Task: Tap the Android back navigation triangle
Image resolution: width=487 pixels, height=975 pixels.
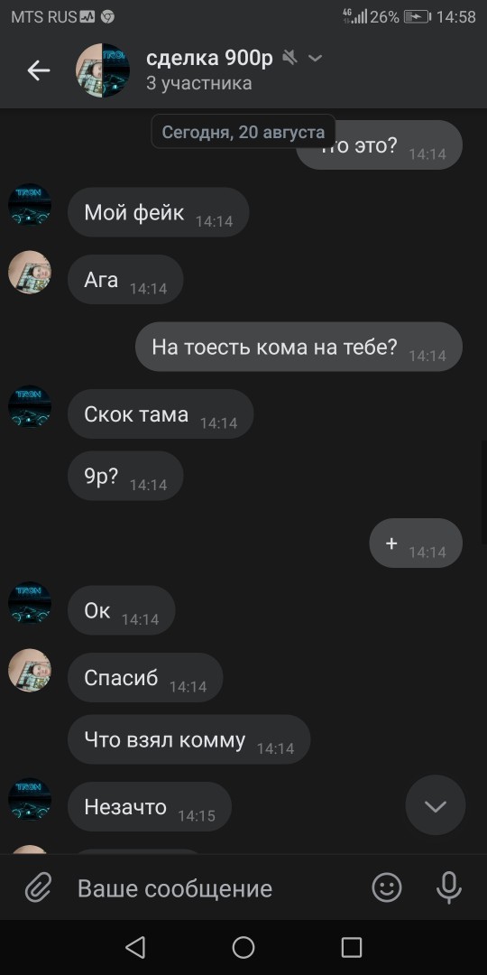Action: tap(135, 948)
